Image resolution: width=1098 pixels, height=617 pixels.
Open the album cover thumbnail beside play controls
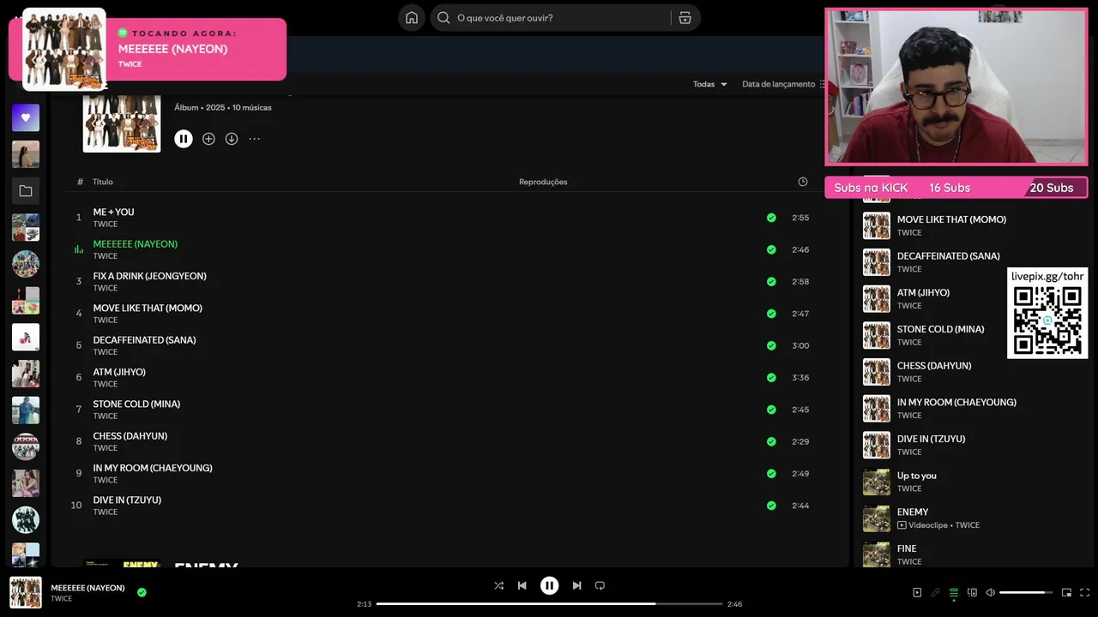tap(121, 123)
